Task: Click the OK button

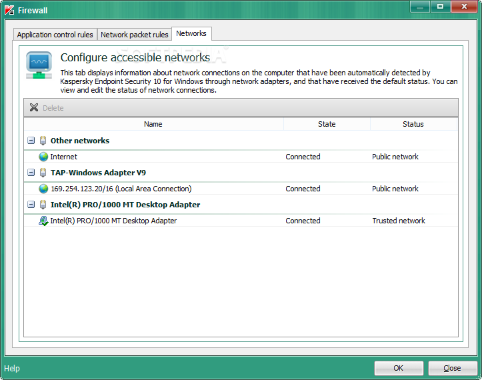Action: 399,368
